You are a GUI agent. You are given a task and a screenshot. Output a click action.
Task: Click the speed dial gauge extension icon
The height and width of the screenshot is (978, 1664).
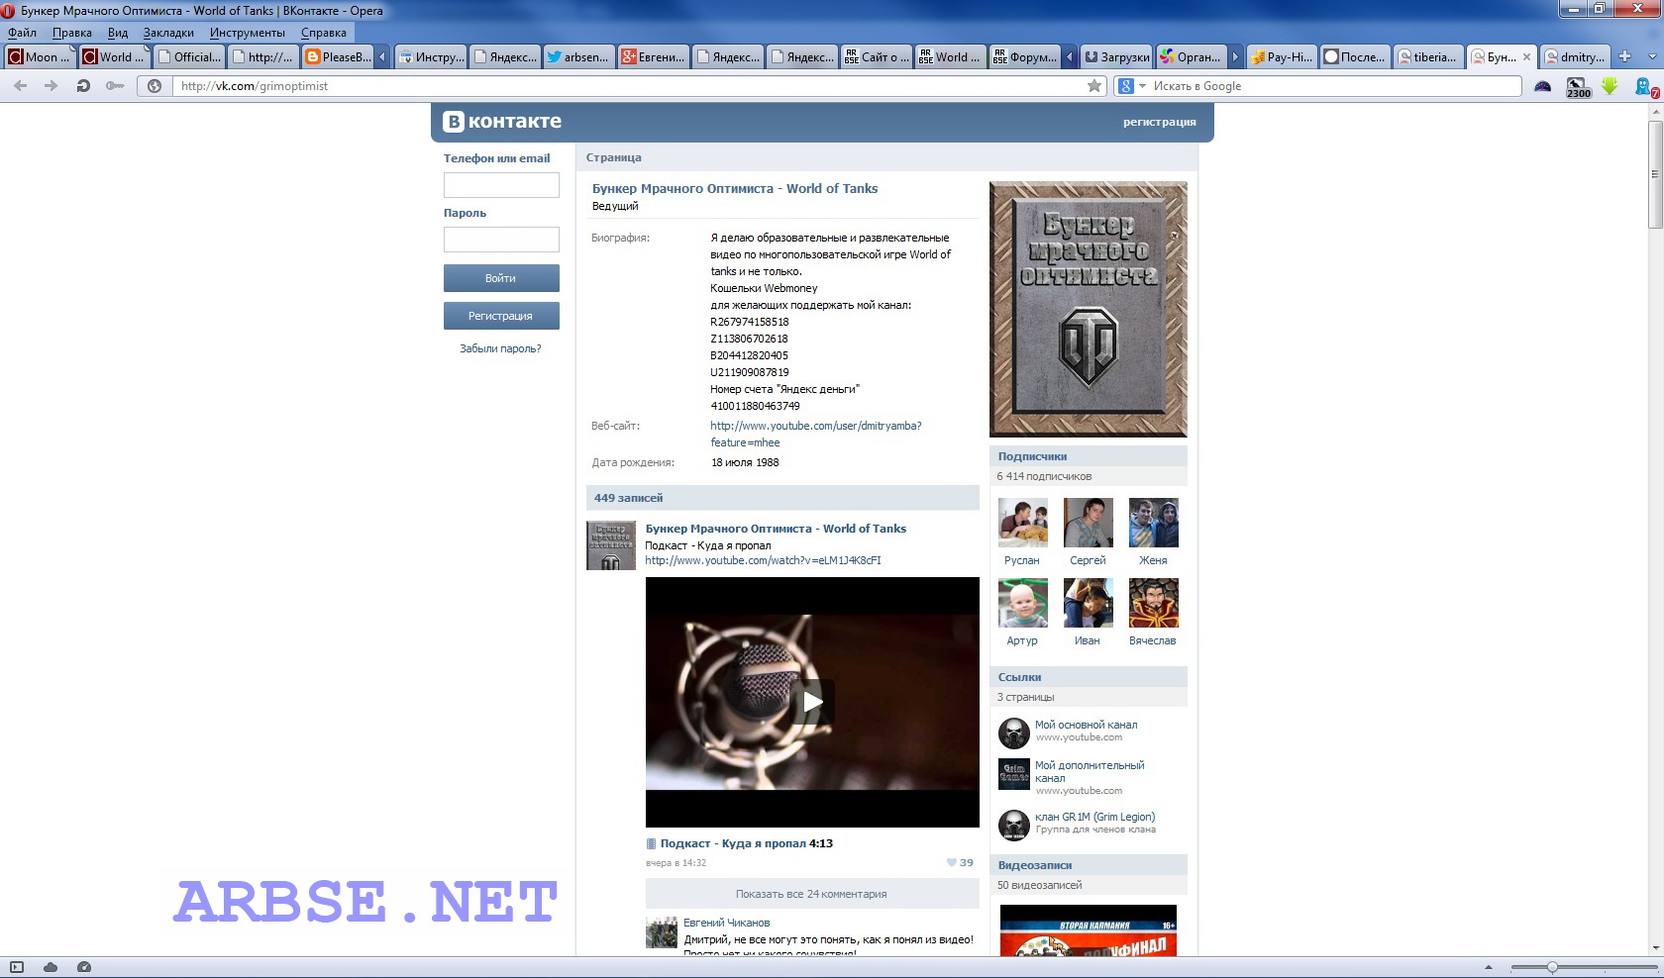1543,86
